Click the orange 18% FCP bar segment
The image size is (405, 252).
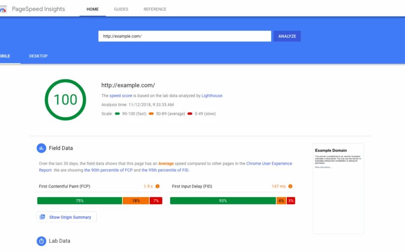[x=136, y=201]
